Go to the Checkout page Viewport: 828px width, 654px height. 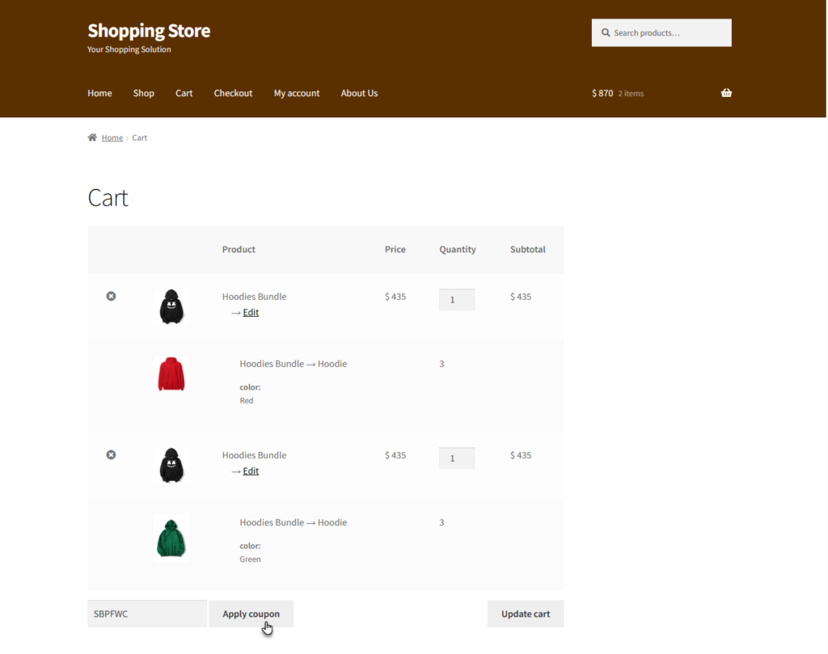click(x=233, y=94)
